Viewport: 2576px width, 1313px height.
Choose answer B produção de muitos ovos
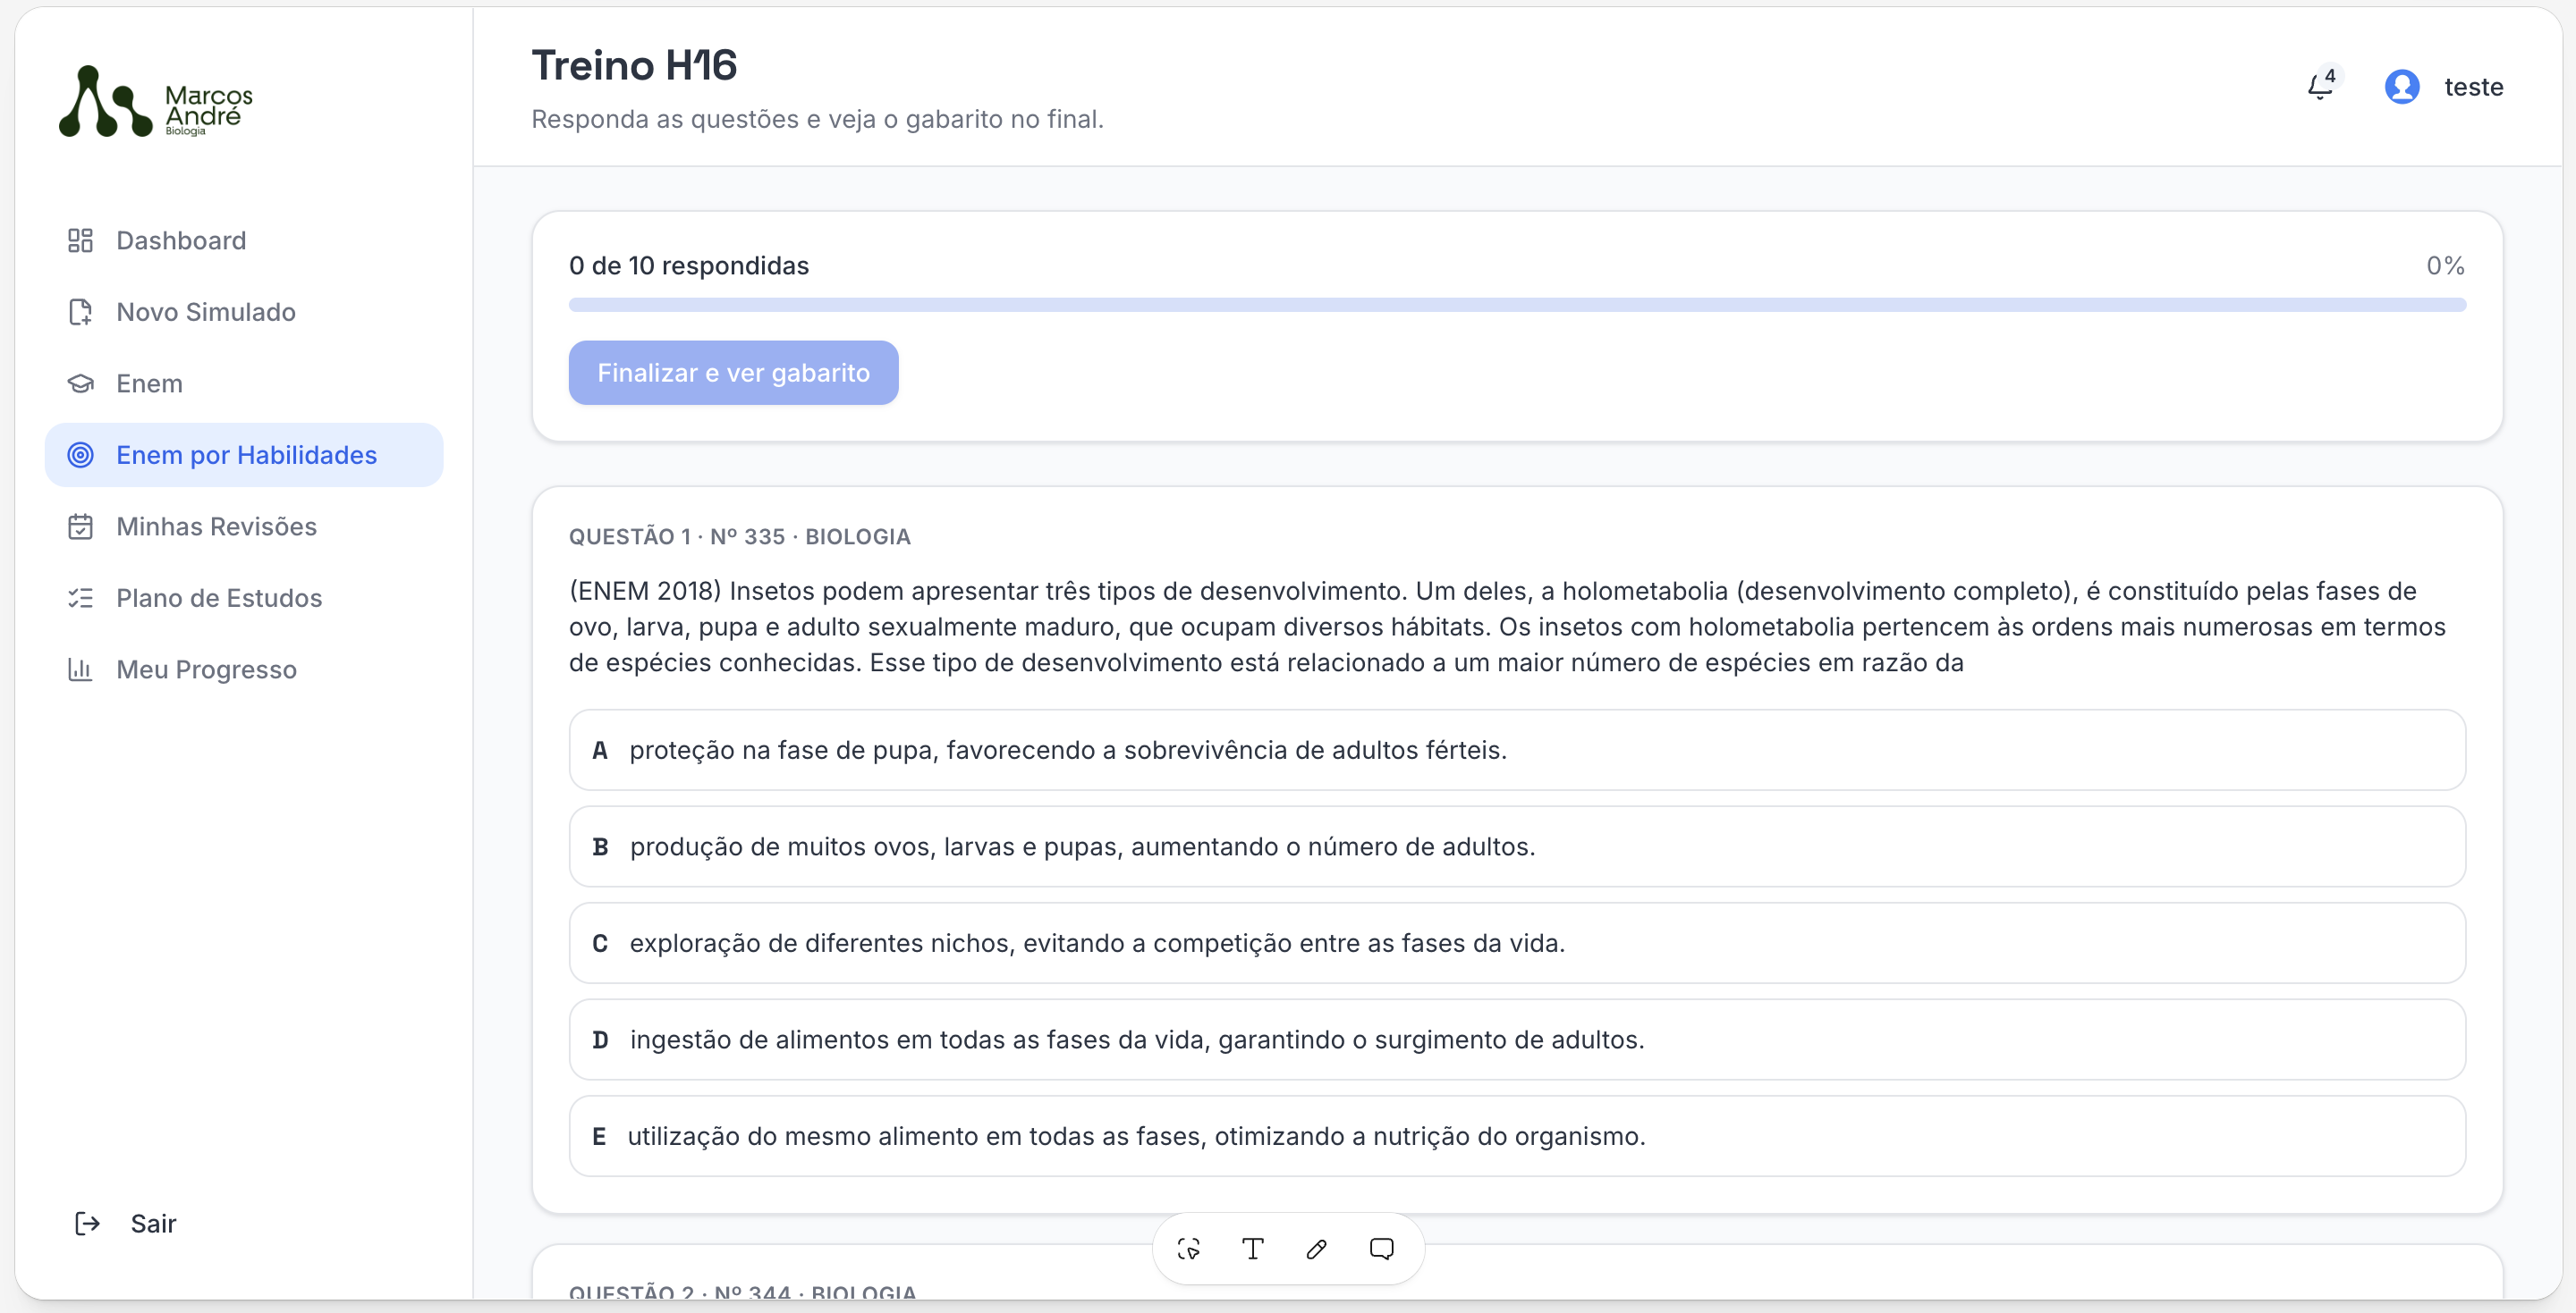point(1517,846)
